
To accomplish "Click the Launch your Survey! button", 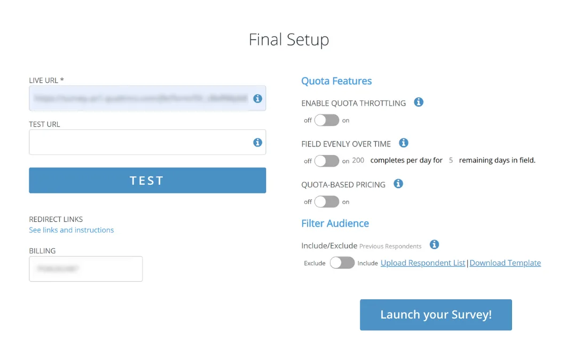I will [436, 315].
